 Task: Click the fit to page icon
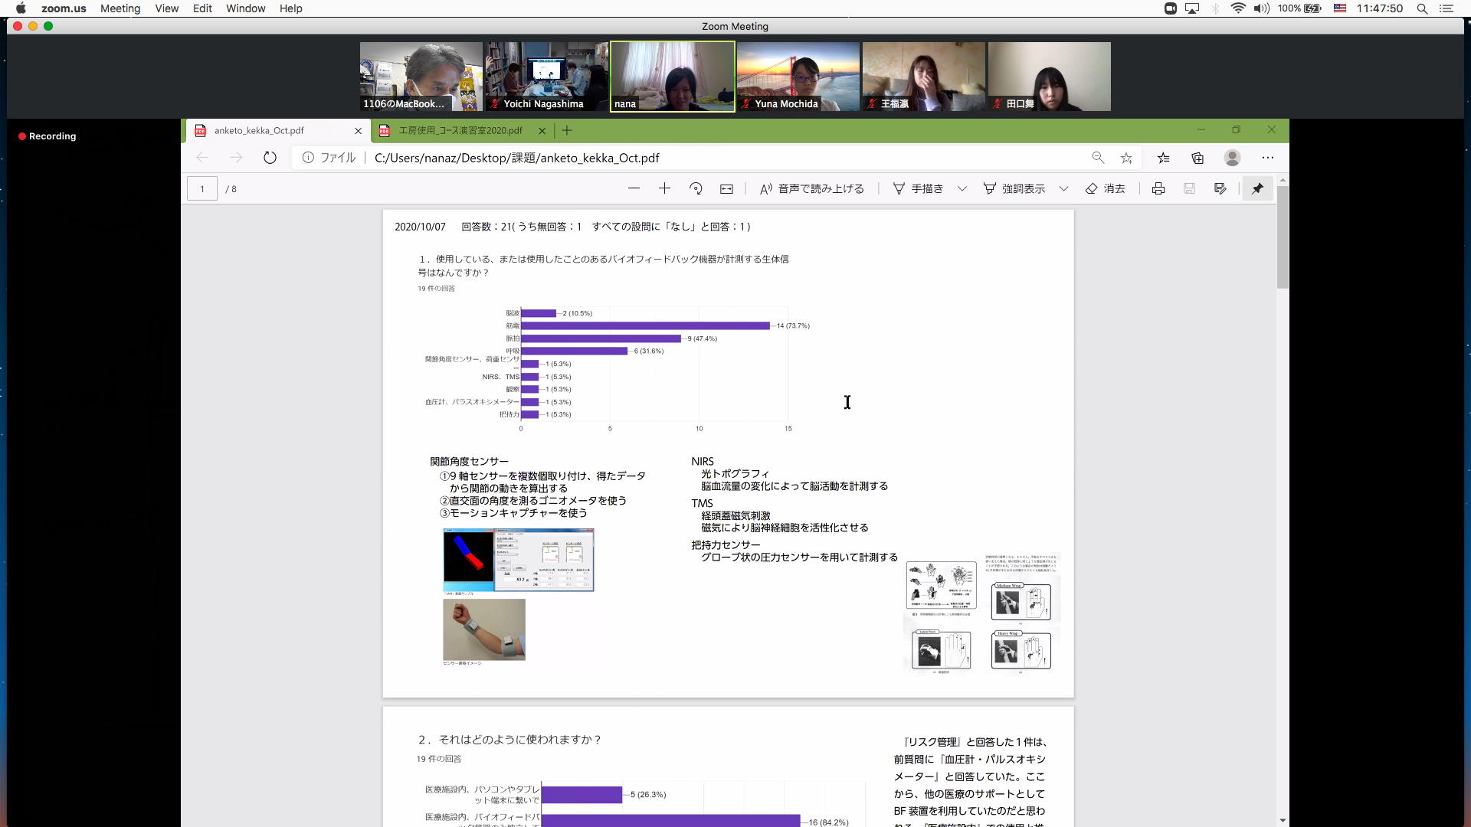726,188
